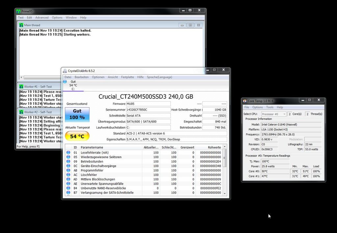Click the Main thread window icon
This screenshot has height=233, width=337.
(x=21, y=25)
